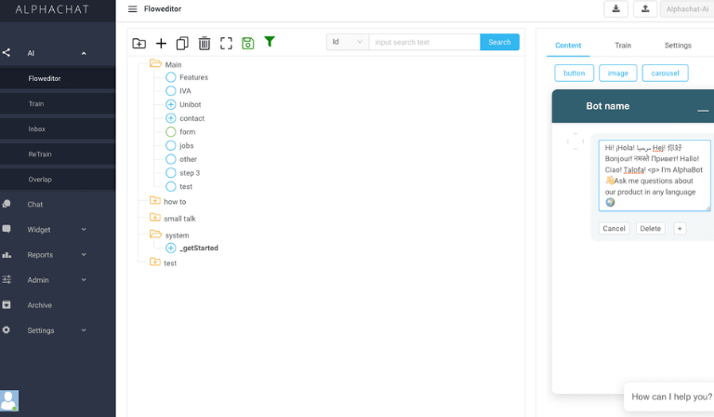Image resolution: width=714 pixels, height=417 pixels.
Task: Add a carousel content element
Action: click(665, 73)
